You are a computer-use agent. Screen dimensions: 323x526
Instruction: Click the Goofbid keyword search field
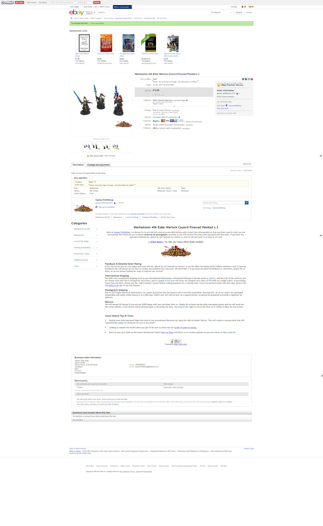pos(64,2)
